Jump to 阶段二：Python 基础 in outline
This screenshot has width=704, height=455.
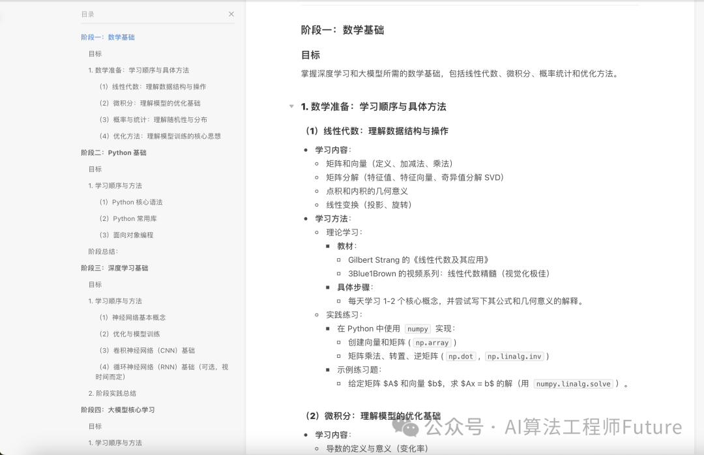point(113,153)
